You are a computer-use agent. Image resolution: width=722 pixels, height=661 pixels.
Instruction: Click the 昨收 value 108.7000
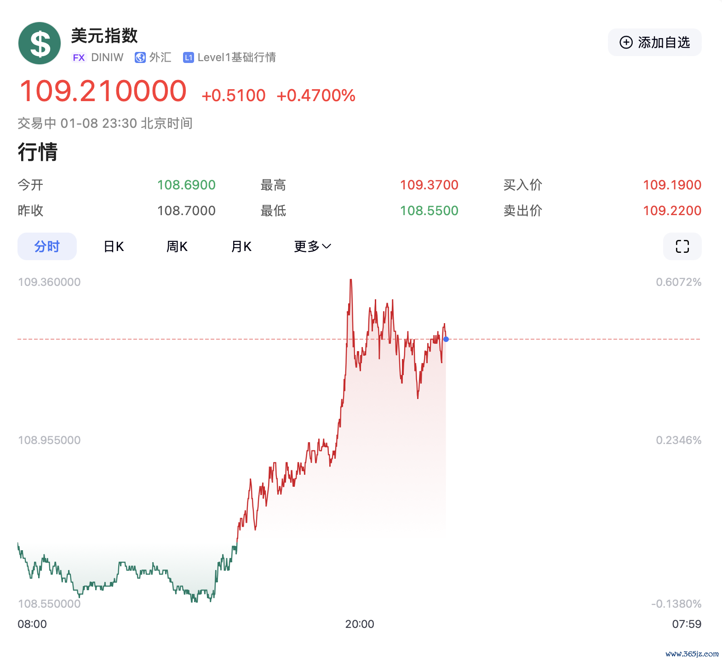tap(186, 211)
